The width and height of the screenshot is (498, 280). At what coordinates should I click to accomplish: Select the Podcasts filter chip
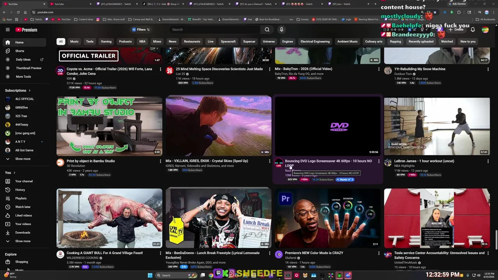tap(125, 42)
